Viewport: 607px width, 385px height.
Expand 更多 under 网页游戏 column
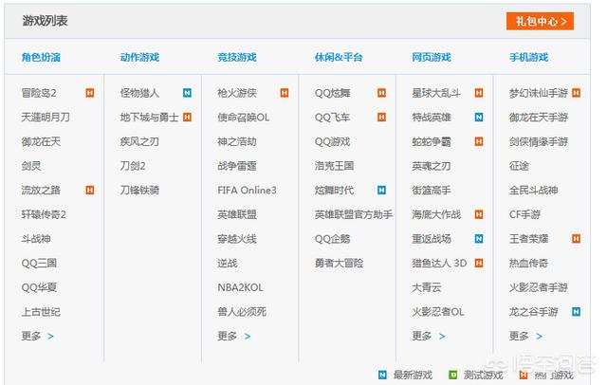point(428,336)
